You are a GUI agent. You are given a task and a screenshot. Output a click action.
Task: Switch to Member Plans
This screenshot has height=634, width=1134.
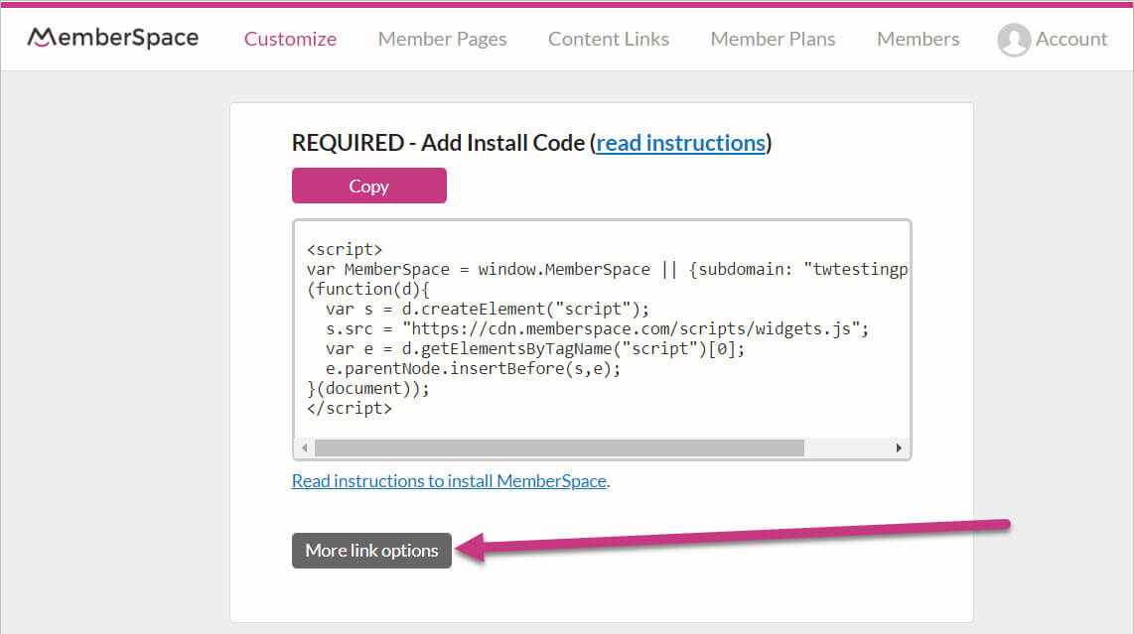[x=773, y=39]
